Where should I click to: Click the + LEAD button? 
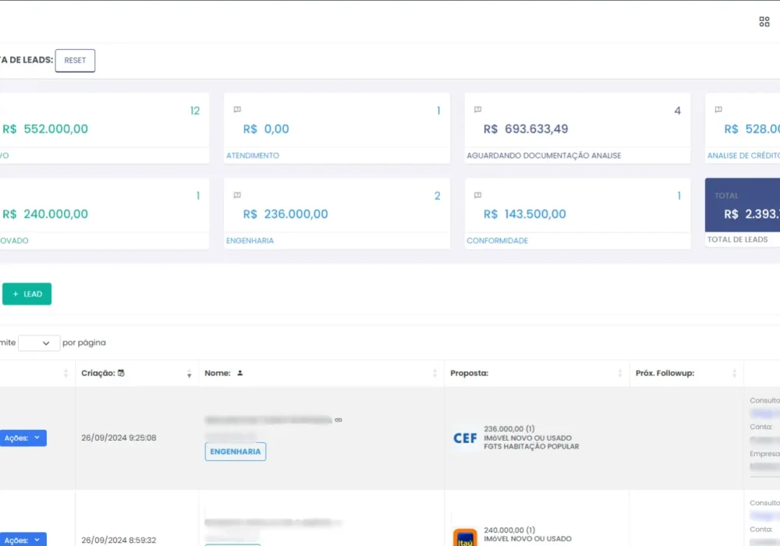pos(27,294)
